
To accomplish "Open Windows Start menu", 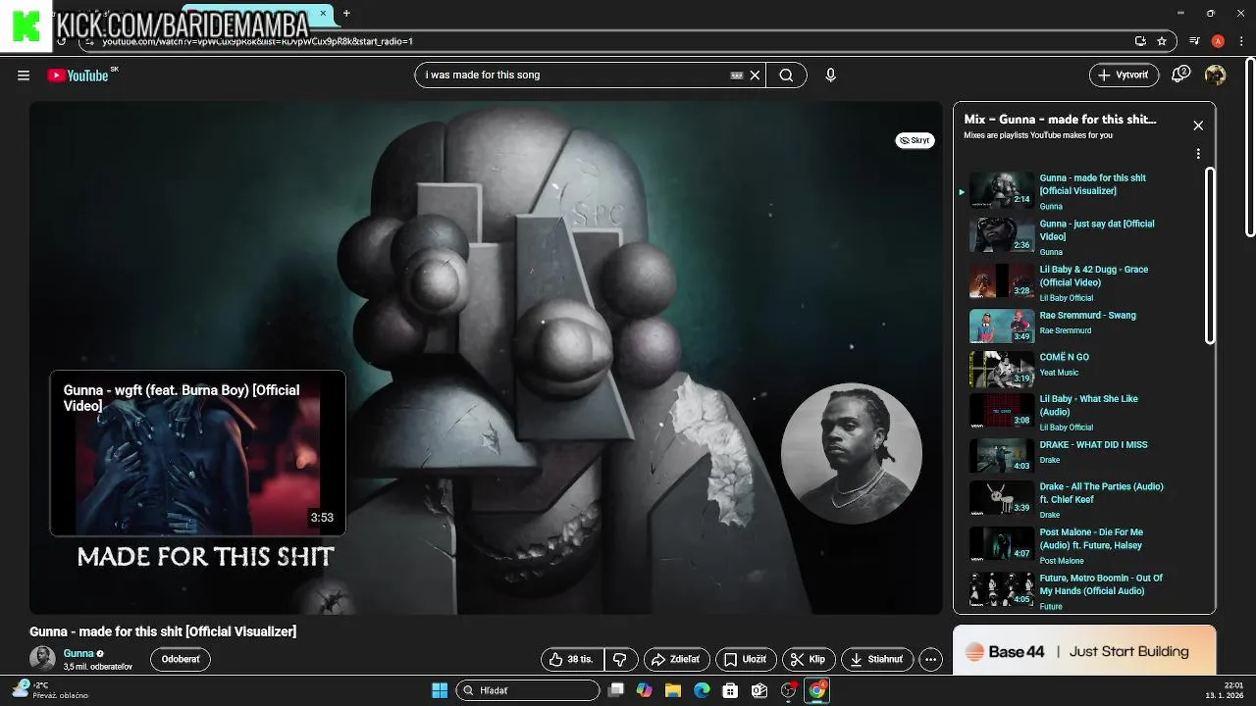I will (441, 690).
